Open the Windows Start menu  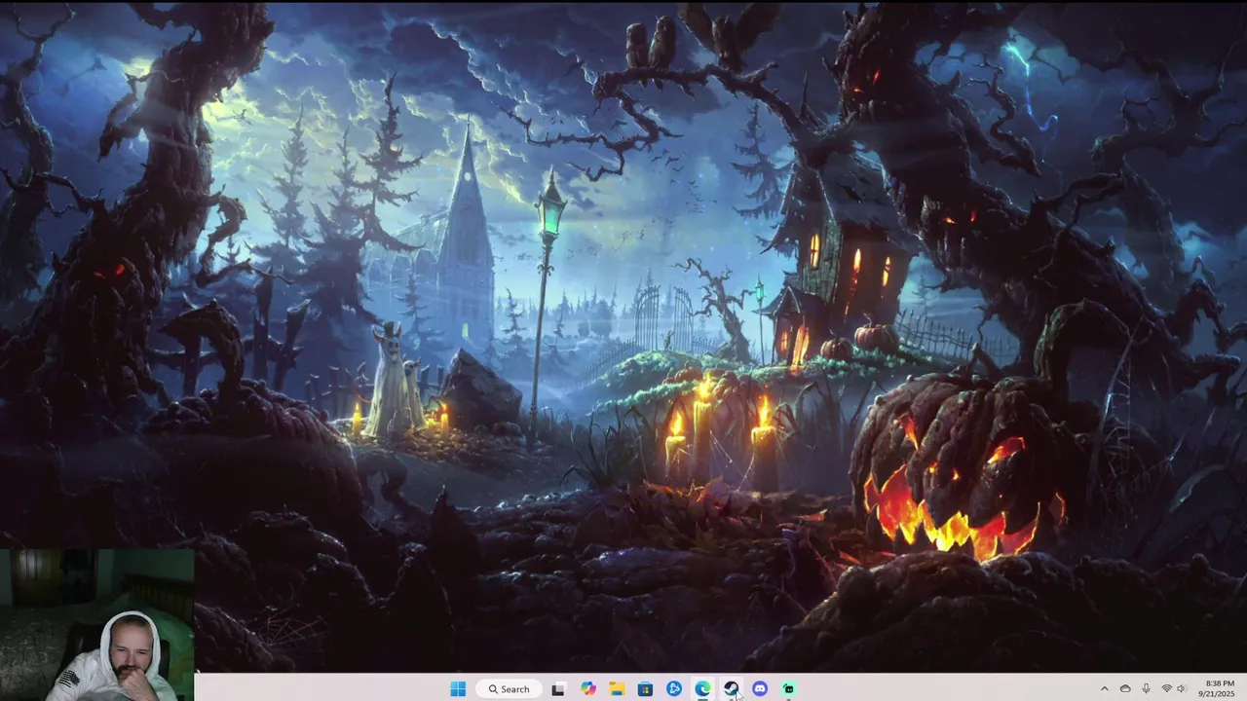pyautogui.click(x=458, y=688)
